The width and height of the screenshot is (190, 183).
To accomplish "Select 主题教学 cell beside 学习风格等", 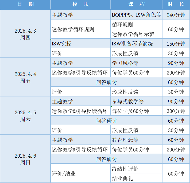I will [x=81, y=63].
